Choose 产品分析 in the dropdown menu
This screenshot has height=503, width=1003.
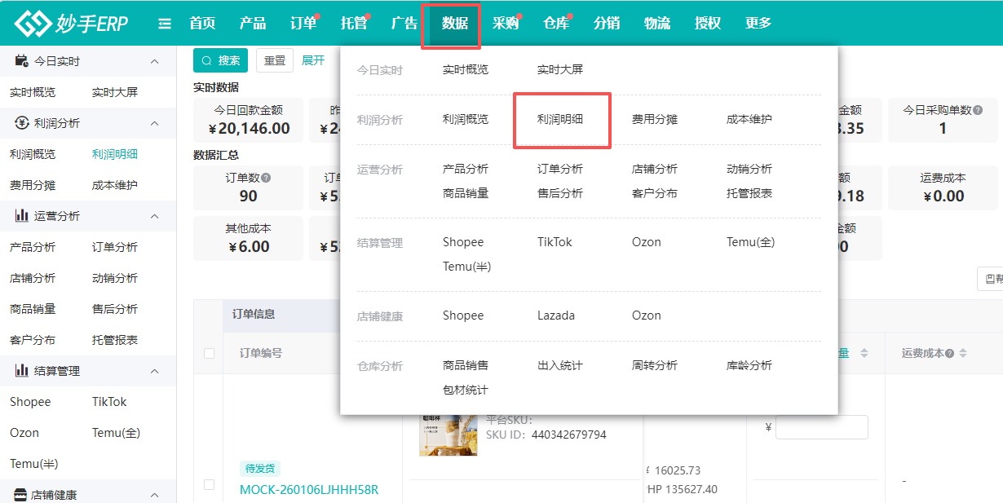(x=466, y=170)
